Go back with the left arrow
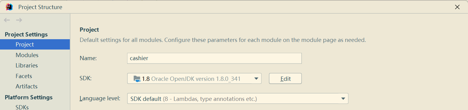Viewport: 468px width, 110px height. pos(7,20)
